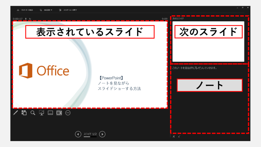Screen dimensions: 261x147
Task: Decrease the notes text size
Action: [x=179, y=137]
